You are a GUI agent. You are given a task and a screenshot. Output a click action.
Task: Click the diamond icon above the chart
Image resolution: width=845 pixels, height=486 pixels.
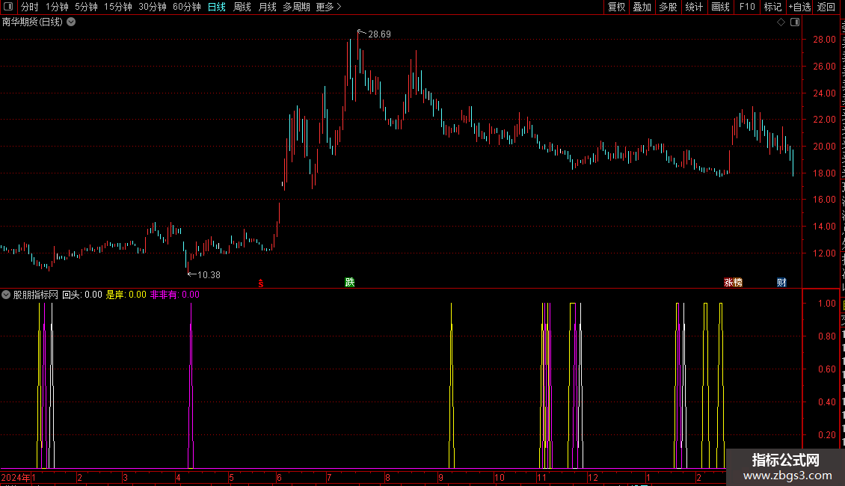click(781, 22)
